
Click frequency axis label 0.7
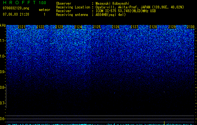(3, 103)
